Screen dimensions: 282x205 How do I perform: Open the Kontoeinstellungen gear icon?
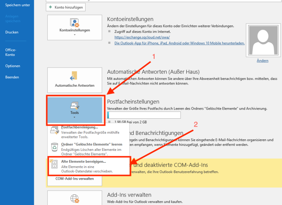click(75, 23)
